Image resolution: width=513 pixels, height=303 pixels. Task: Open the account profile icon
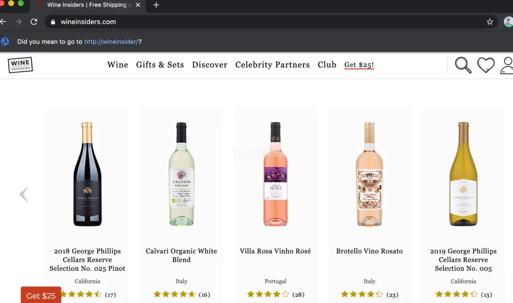coord(507,66)
